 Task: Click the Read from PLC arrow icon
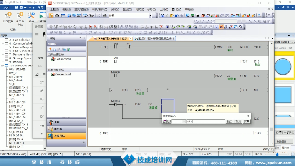coord(208,16)
